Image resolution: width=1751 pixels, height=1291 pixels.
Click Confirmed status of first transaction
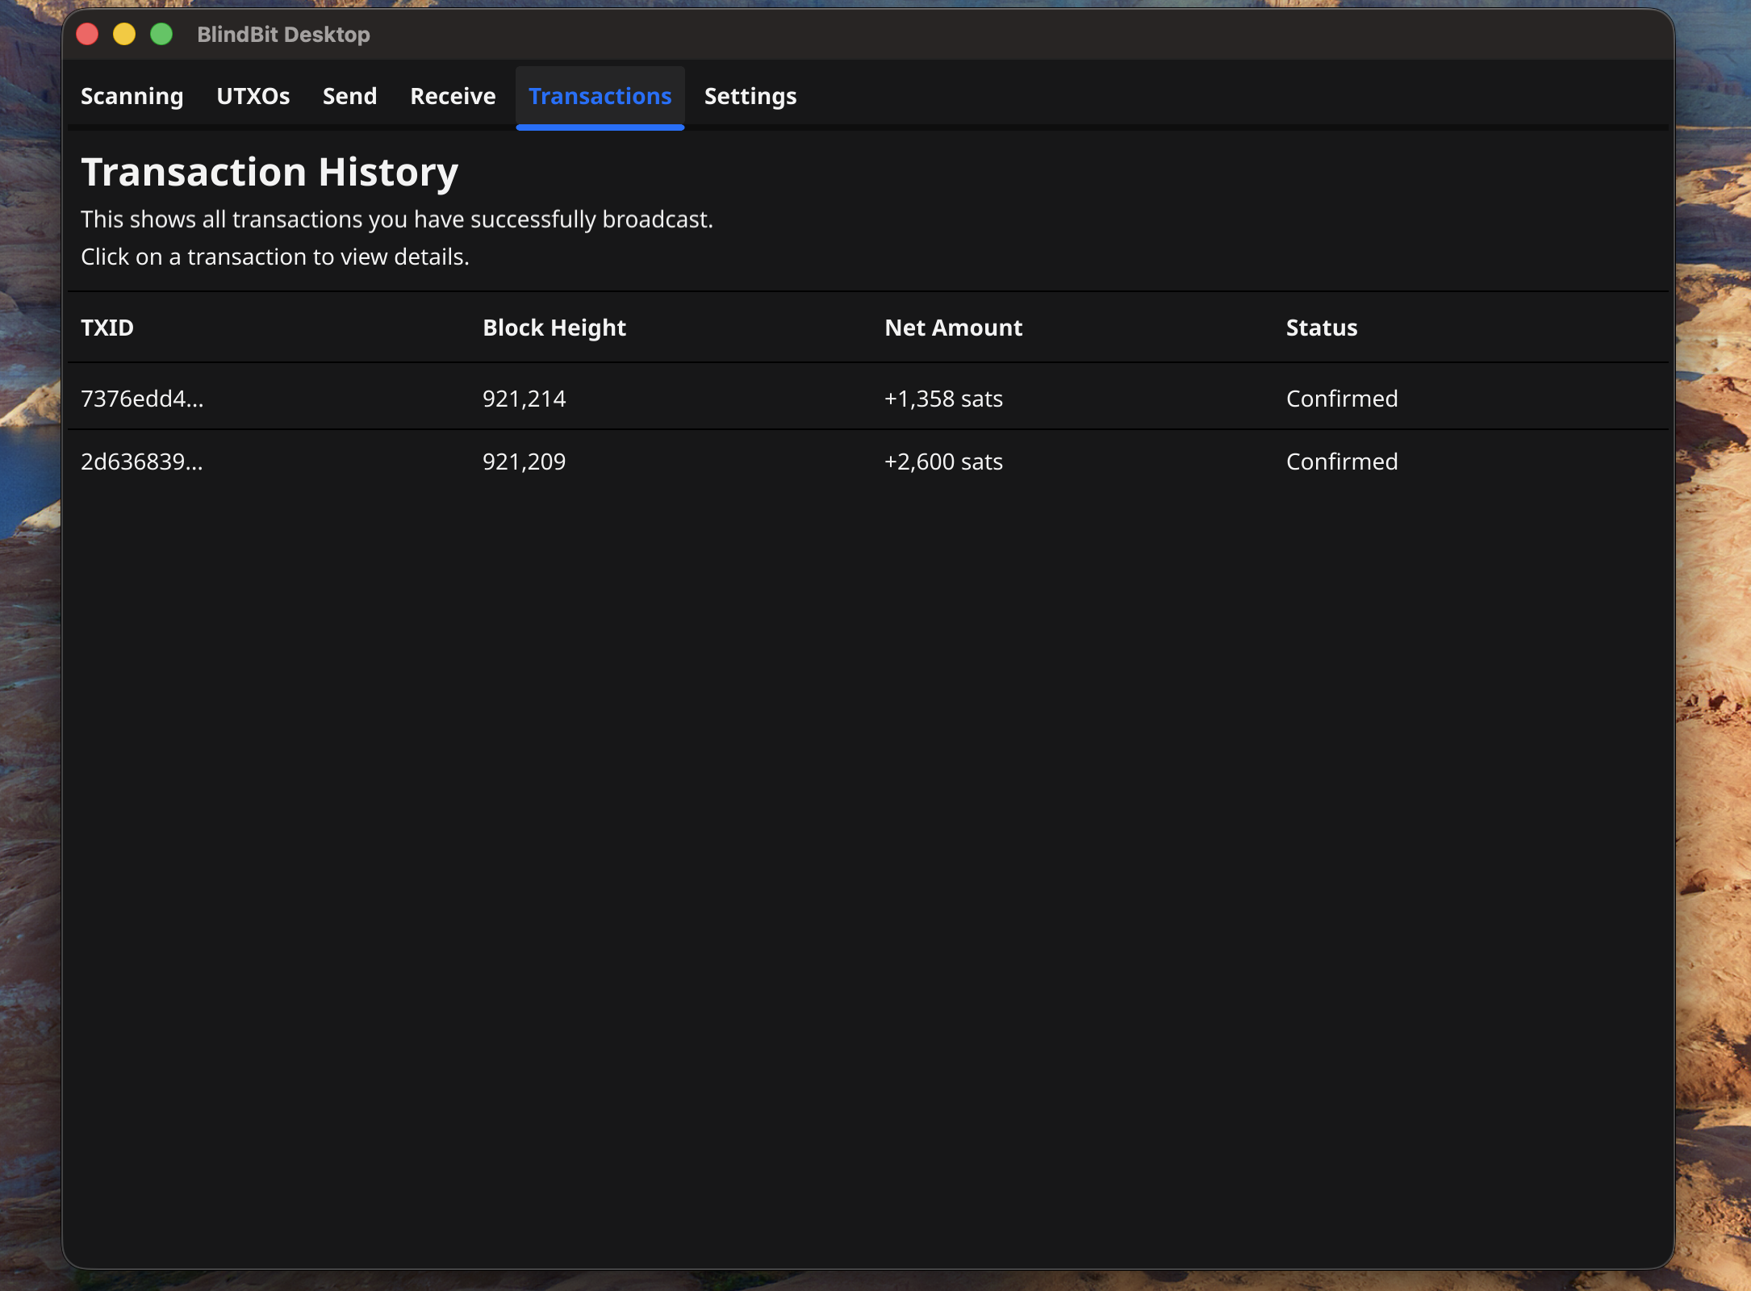(x=1341, y=399)
